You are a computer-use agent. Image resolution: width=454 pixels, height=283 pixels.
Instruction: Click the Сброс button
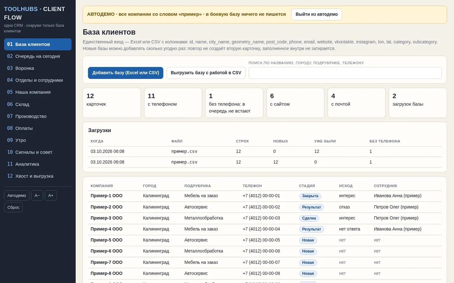click(13, 207)
